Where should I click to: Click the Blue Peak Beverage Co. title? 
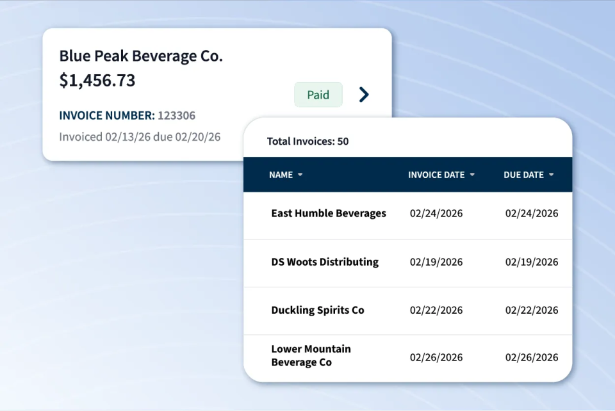141,56
